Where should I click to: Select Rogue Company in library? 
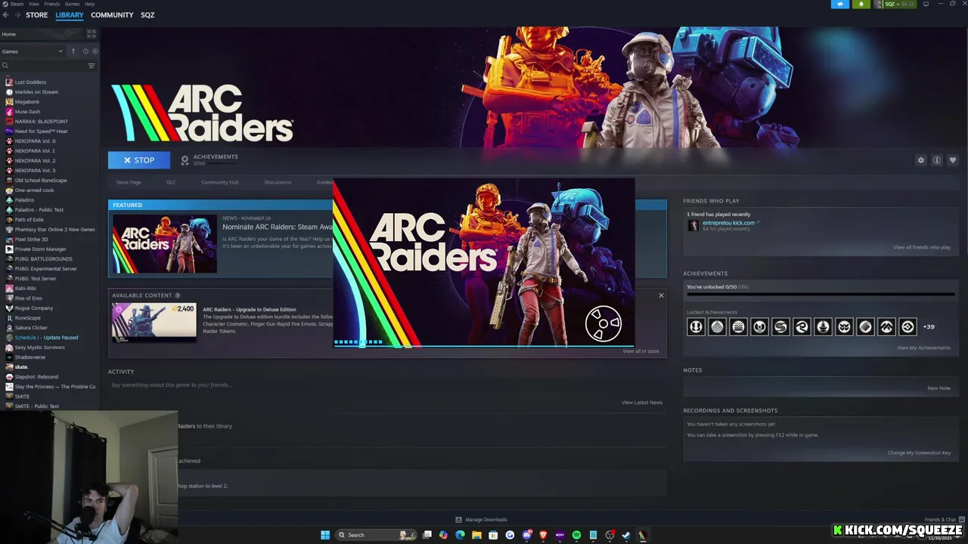click(x=34, y=308)
